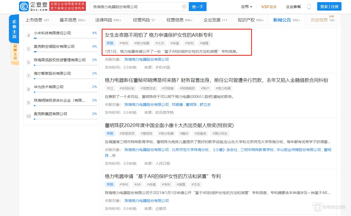Click source text 人民日报
The height and width of the screenshot is (216, 351).
tap(163, 163)
